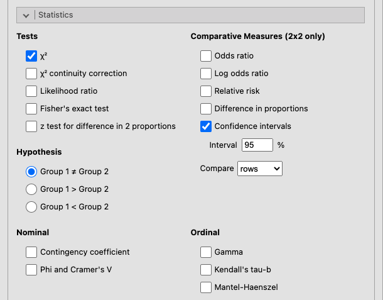Screen dimensions: 383x300
Task: Uncheck the χ² test checkbox
Action: pos(31,56)
